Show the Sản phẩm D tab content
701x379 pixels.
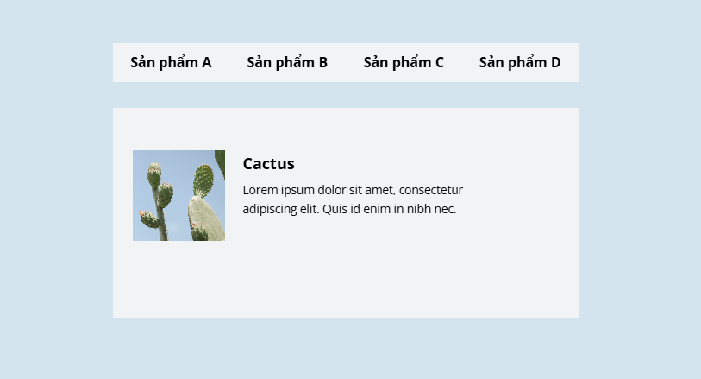pos(520,63)
